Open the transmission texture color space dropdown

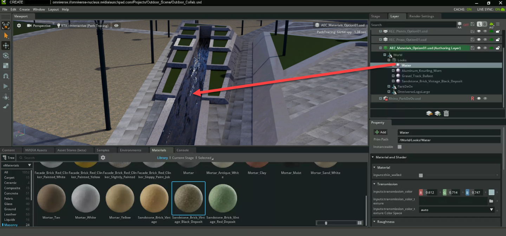click(457, 210)
